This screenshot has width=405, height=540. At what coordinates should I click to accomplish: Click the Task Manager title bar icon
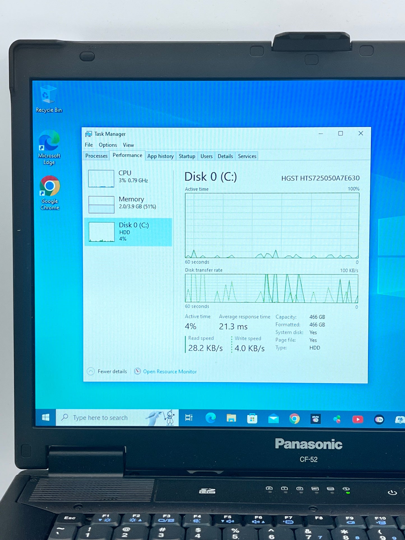click(x=89, y=134)
